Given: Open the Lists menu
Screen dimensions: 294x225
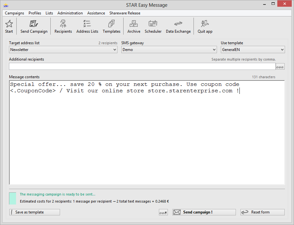Looking at the screenshot, I should point(49,13).
